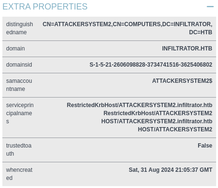Viewport: 218px width, 188px height.
Task: Click the EXTRA PROPERTIES heading
Action: [45, 7]
